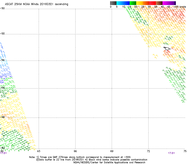This screenshot has width=187, height=164.
Task: Click the 17:51 timestamp between longitudes 72 and 75
Action: (171, 153)
